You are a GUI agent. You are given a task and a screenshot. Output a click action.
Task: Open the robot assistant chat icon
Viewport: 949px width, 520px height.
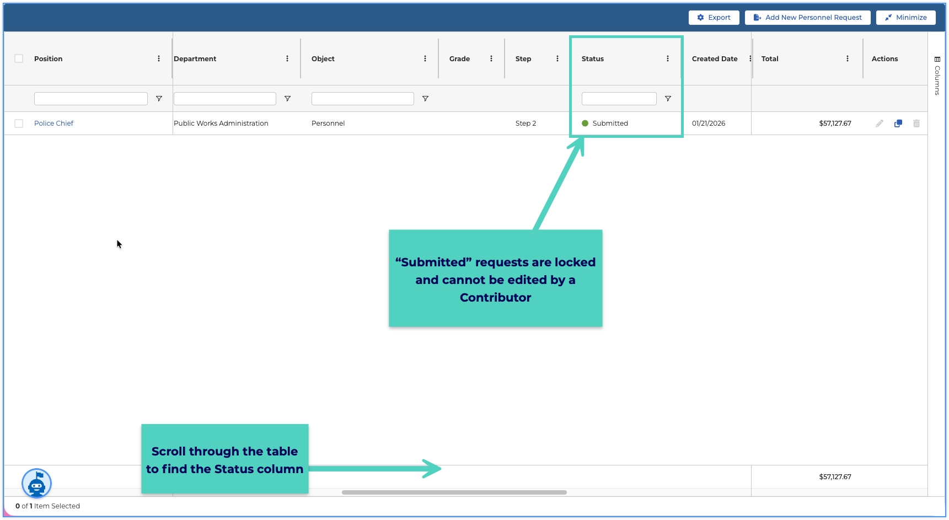coord(36,484)
